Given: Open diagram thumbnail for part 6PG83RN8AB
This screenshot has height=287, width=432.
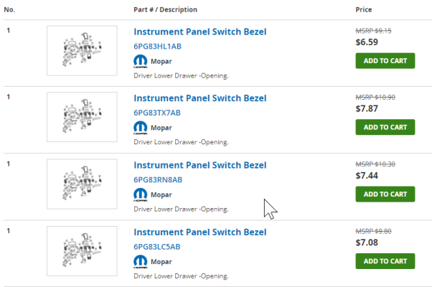Looking at the screenshot, I should [82, 184].
